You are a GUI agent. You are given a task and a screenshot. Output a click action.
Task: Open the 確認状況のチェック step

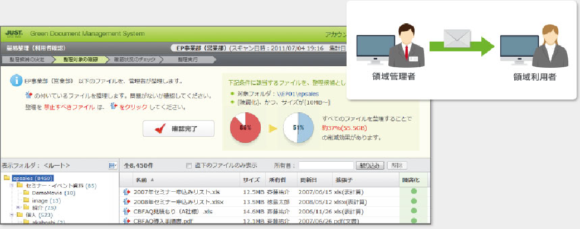click(x=135, y=59)
